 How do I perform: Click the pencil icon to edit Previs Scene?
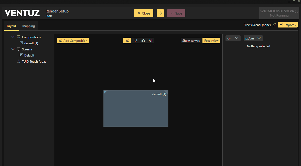tap(274, 25)
